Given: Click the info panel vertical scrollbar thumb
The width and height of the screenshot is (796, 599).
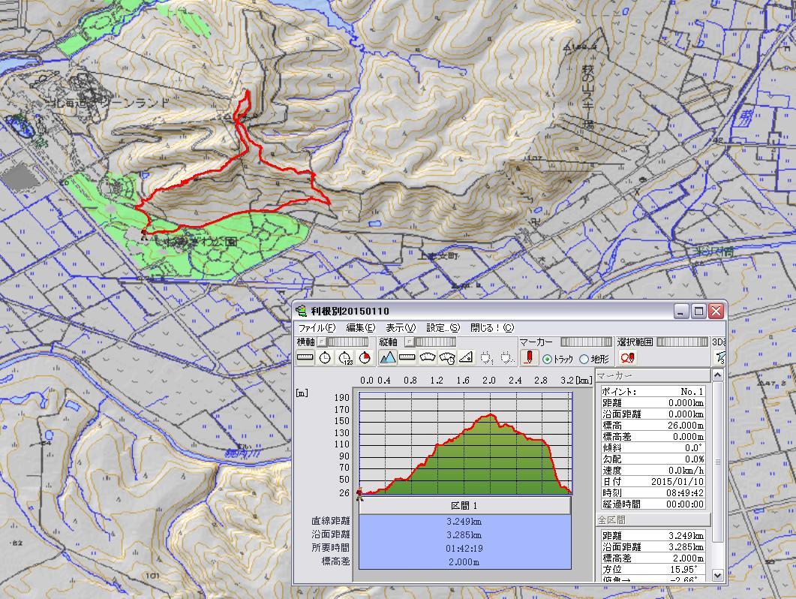Looking at the screenshot, I should coord(717,462).
